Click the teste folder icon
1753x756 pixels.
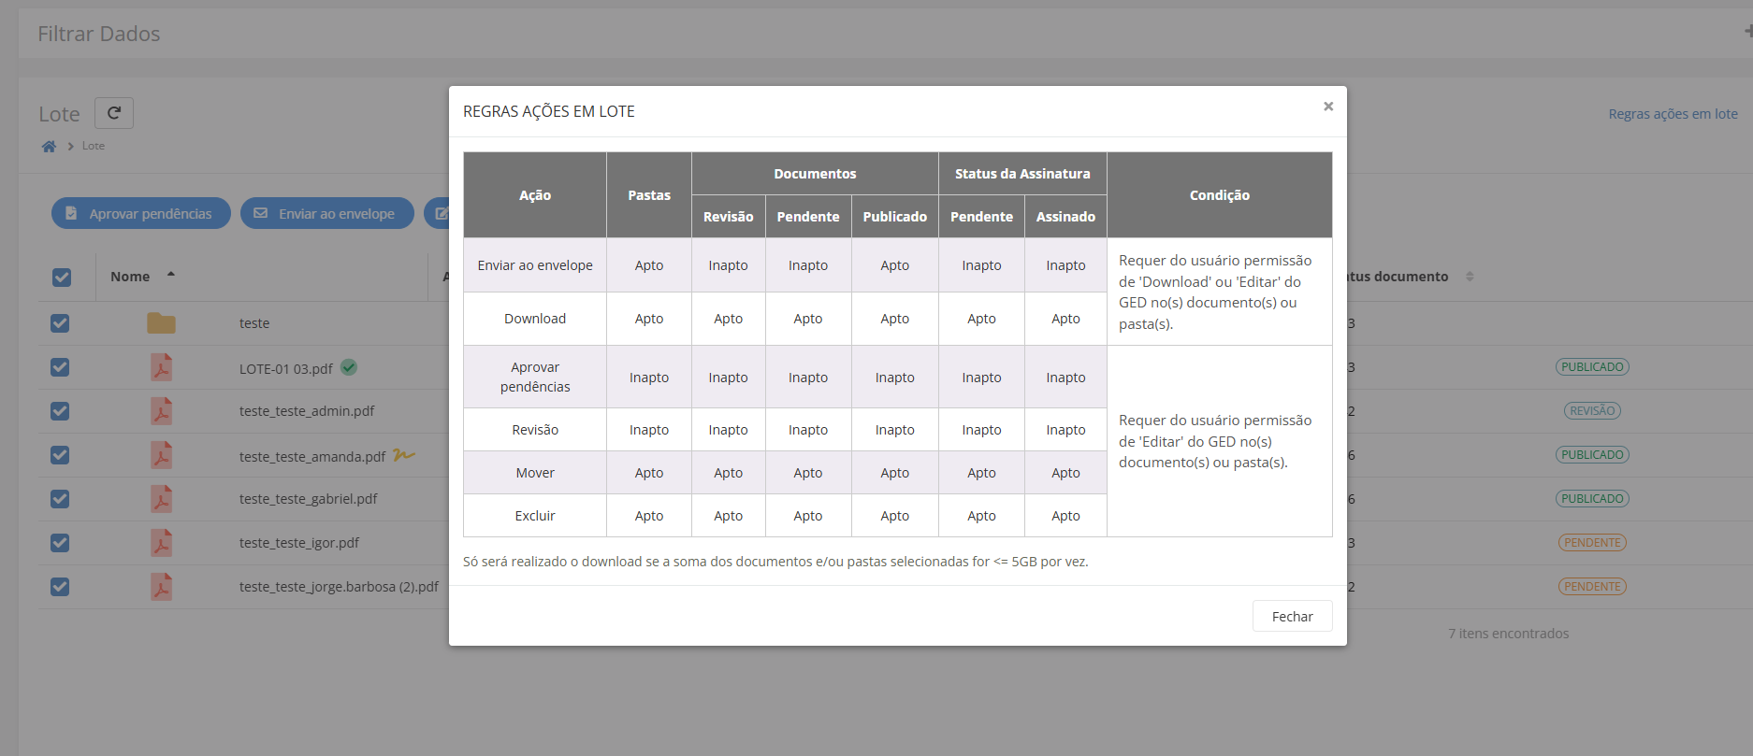[161, 323]
